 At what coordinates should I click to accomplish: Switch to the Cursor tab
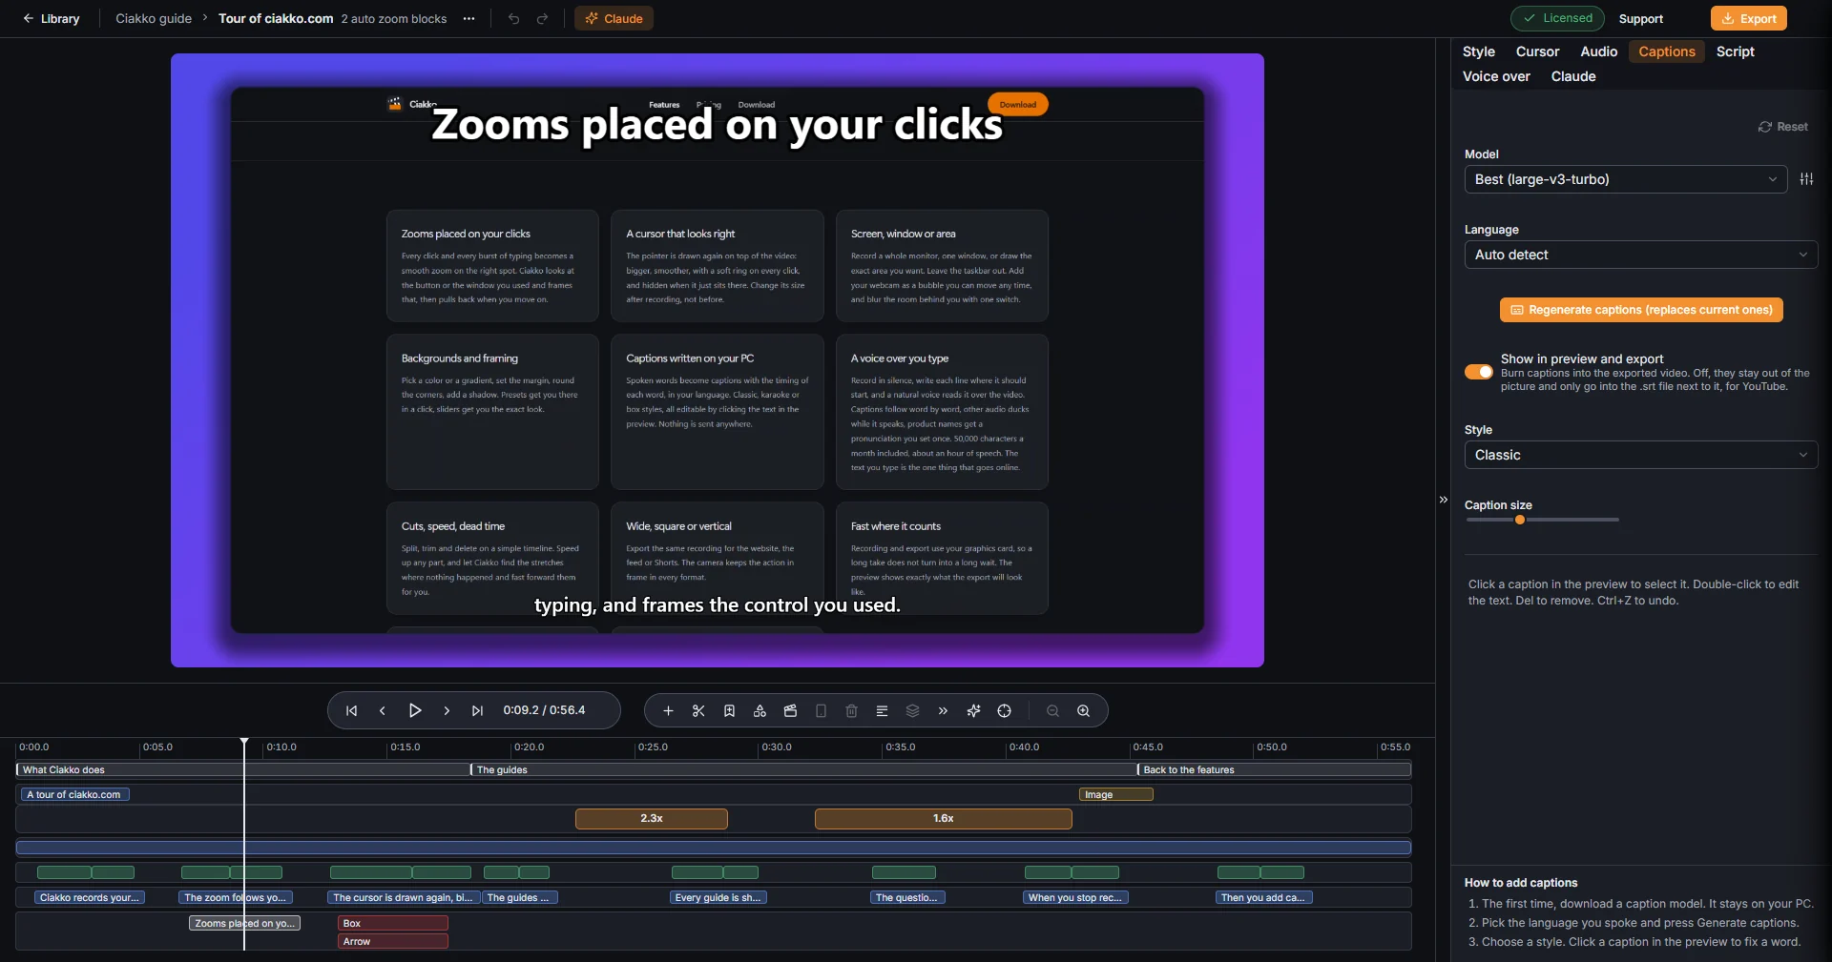tap(1537, 51)
